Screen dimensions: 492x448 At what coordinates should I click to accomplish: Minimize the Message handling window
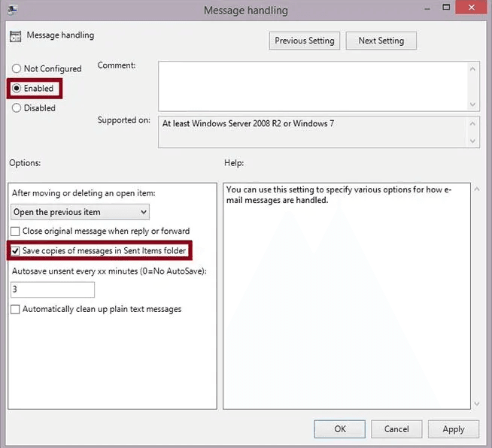tap(427, 8)
